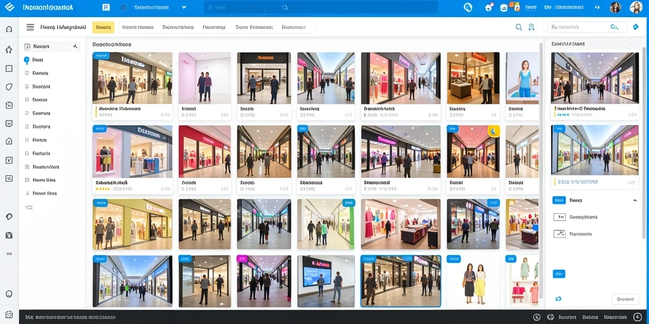The height and width of the screenshot is (324, 649).
Task: Click the shield icon in left sidebar
Action: point(9,87)
